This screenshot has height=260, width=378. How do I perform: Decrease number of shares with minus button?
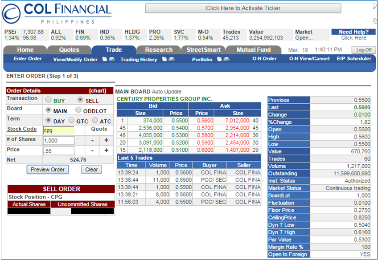click(92, 140)
